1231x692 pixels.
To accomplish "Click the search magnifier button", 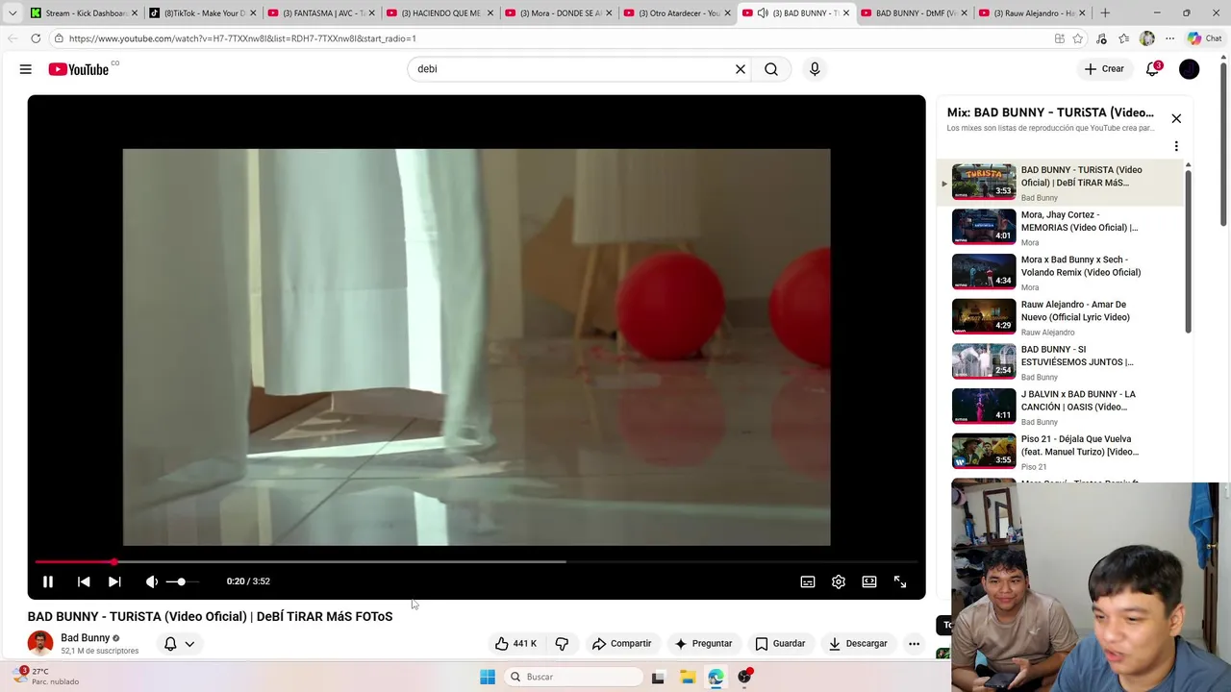I will 771,69.
